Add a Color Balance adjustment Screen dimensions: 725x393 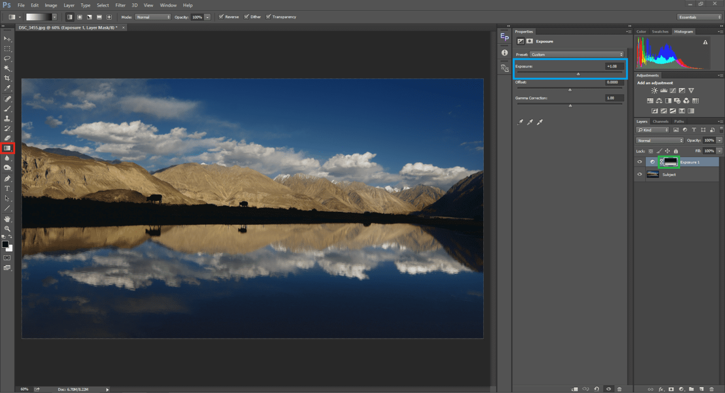click(x=659, y=100)
